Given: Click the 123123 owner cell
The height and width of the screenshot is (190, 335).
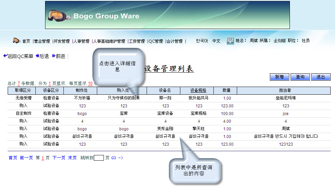Looking at the screenshot, I should click(x=286, y=144).
